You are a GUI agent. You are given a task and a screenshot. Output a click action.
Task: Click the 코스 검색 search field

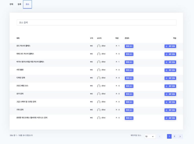click(x=96, y=23)
